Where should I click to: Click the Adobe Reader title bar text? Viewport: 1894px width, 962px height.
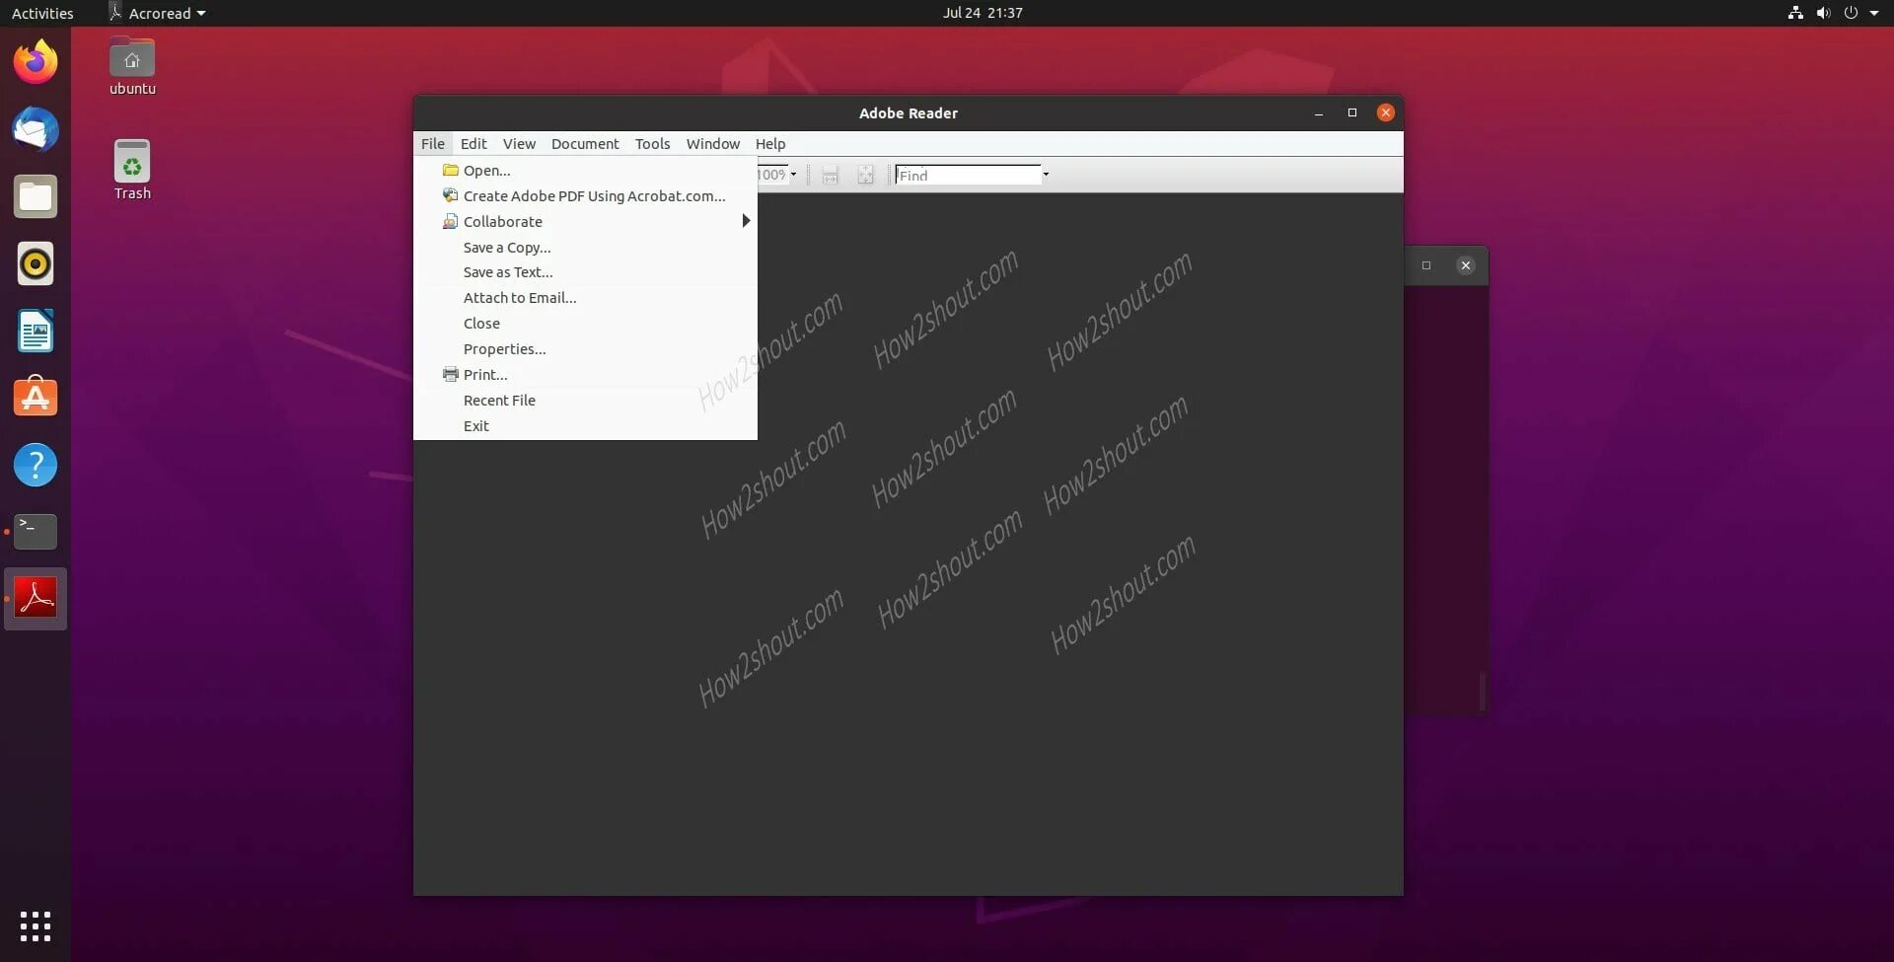click(x=909, y=113)
